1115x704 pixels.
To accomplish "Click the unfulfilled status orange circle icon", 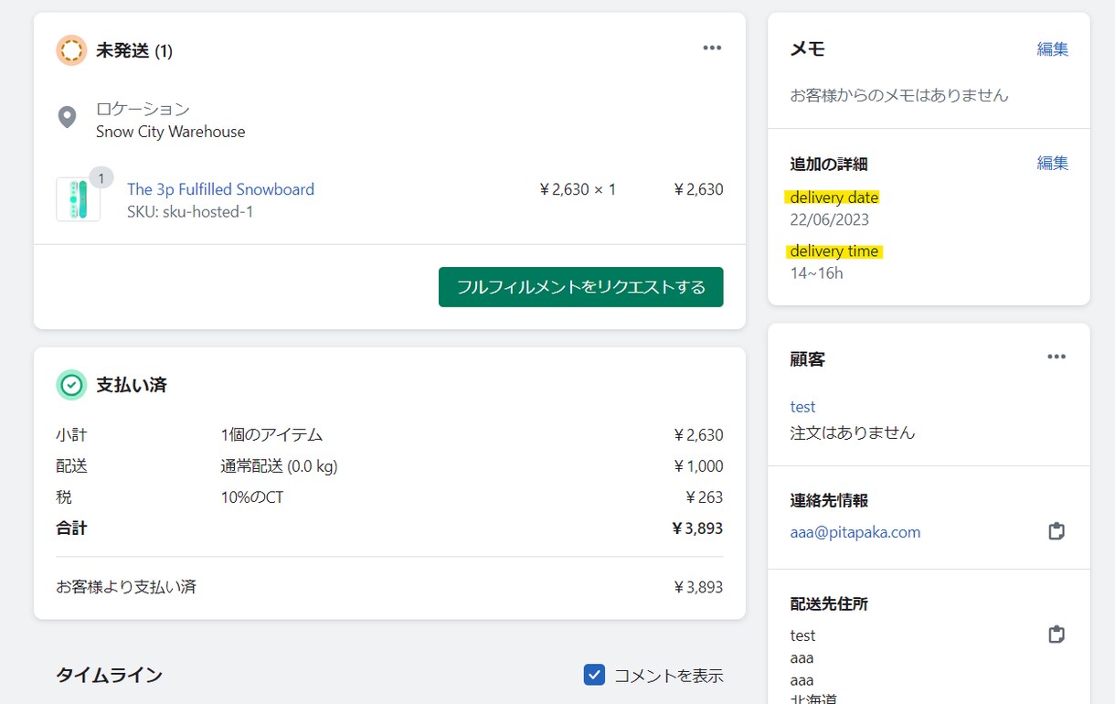I will coord(71,50).
